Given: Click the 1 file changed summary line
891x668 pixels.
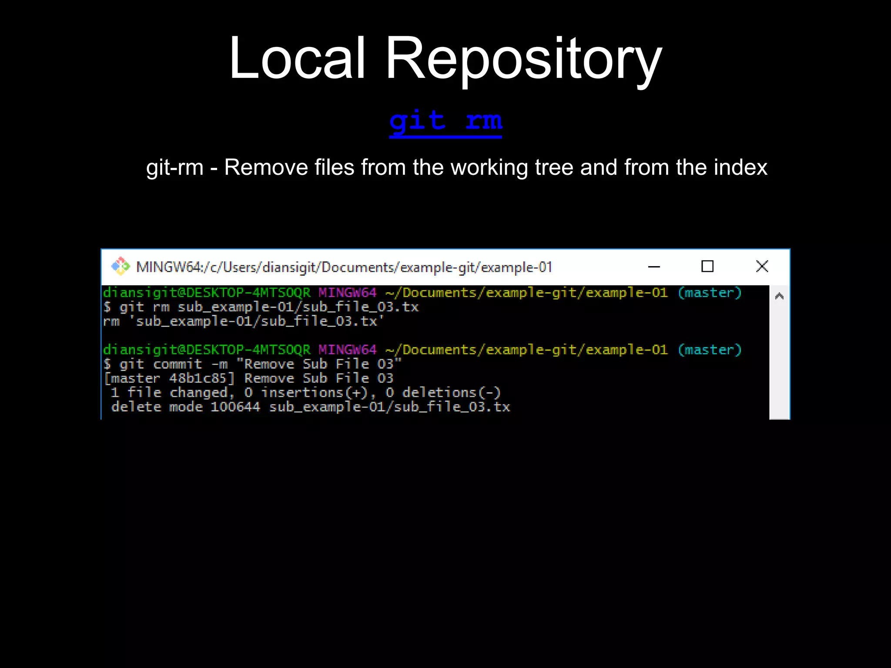Looking at the screenshot, I should [305, 393].
